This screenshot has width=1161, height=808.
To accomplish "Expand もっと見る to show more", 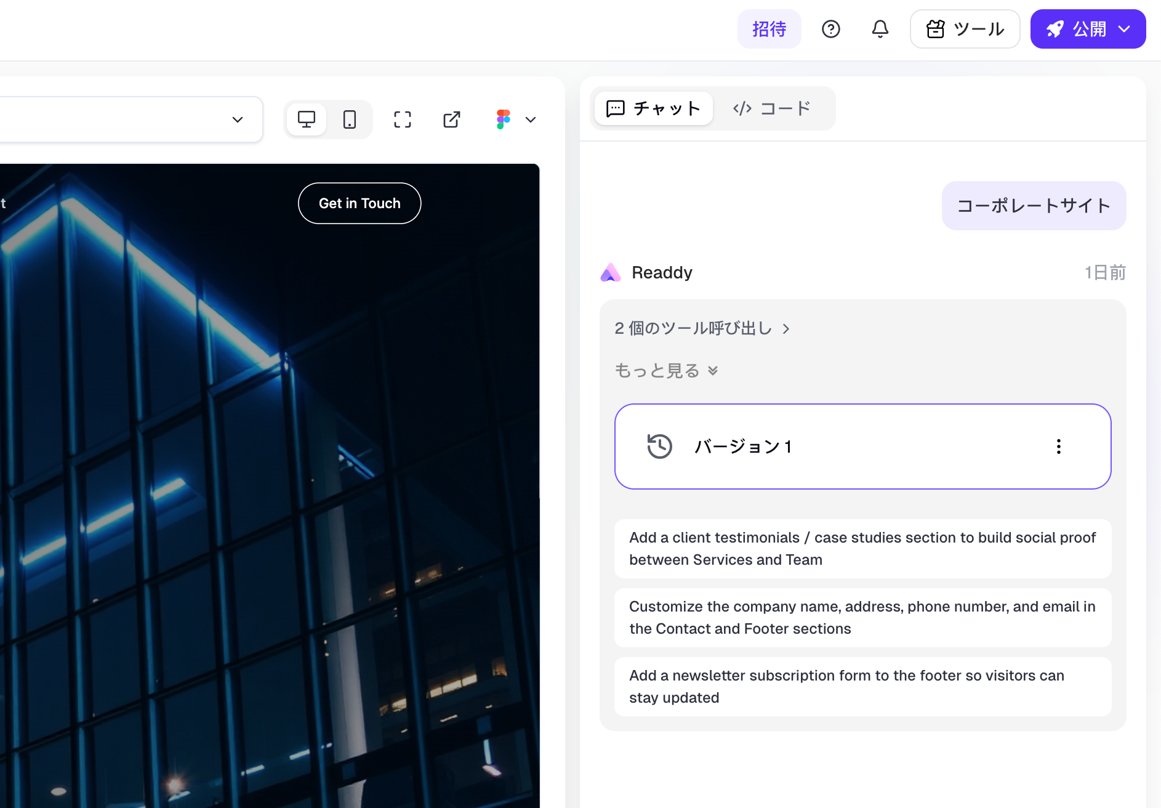I will pos(666,371).
